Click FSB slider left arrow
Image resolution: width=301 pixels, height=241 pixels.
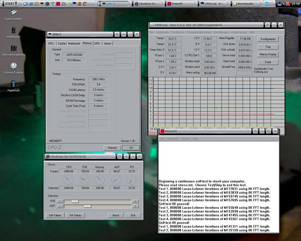tap(60, 201)
